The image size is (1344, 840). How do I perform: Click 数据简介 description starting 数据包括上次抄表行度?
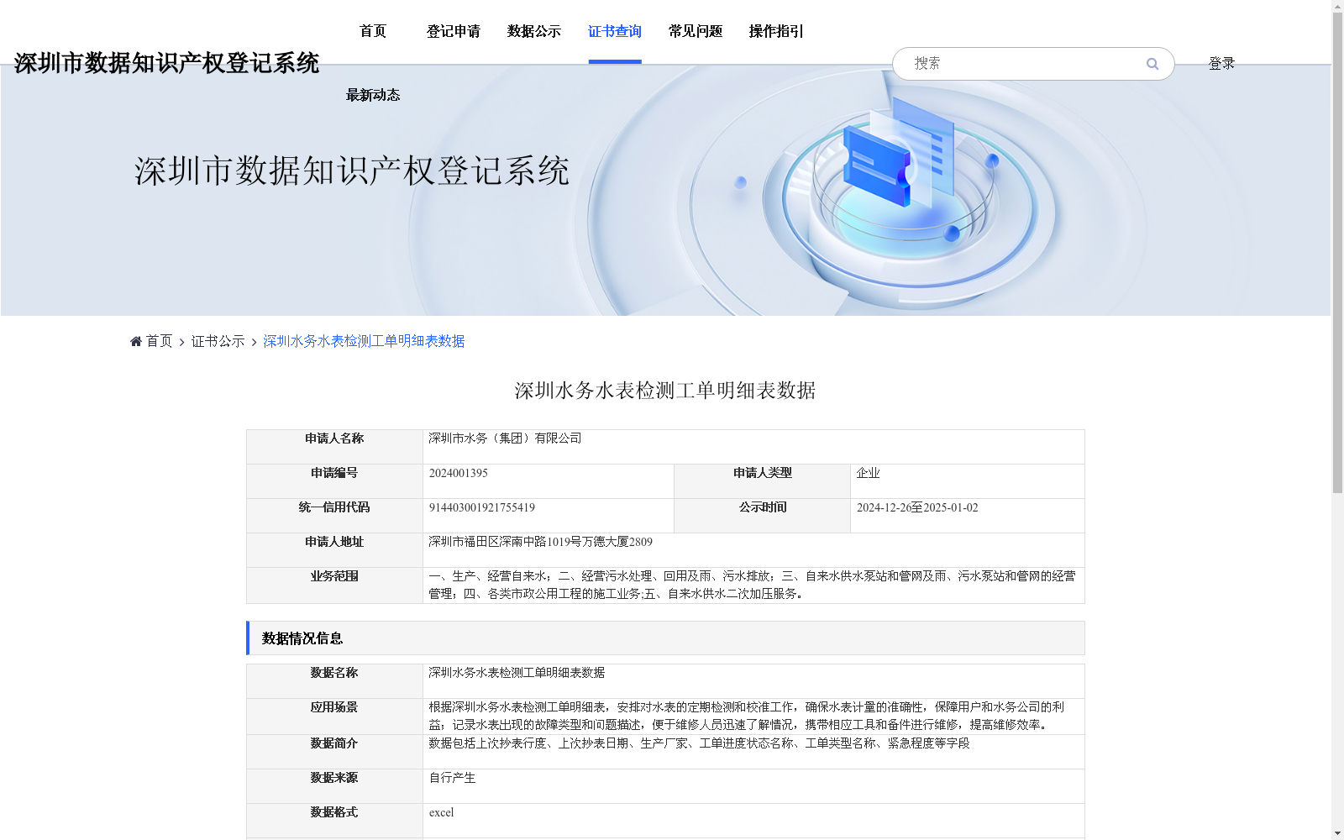(x=699, y=743)
